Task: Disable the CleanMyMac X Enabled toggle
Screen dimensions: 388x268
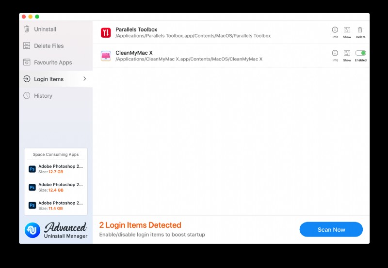Action: 360,53
